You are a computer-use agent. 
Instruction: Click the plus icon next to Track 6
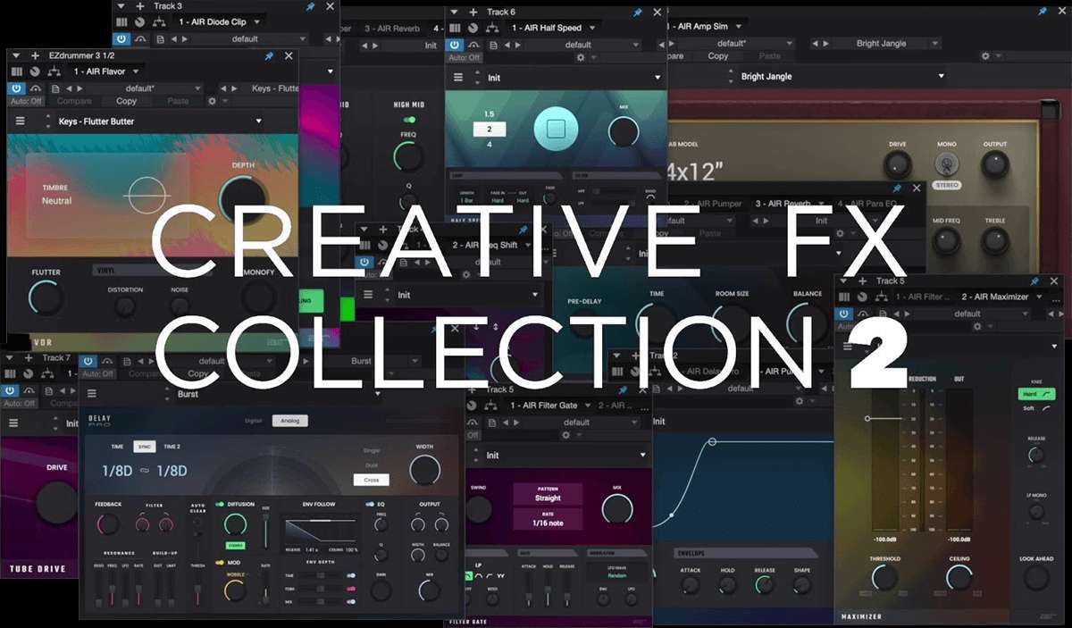(471, 12)
